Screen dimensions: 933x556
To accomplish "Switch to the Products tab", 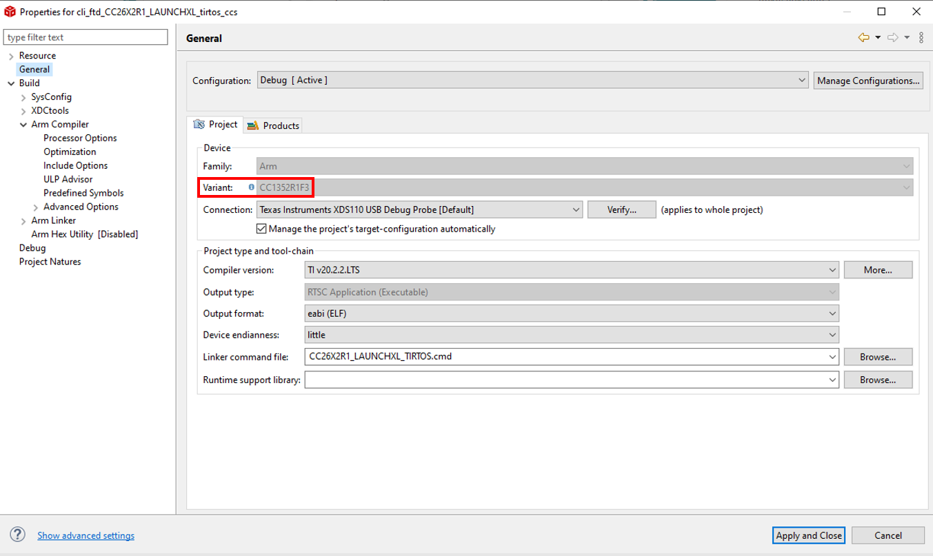I will point(274,125).
